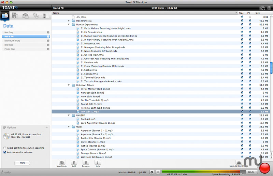Collapse the Human Experiments folder
The height and width of the screenshot is (176, 273).
tap(69, 25)
